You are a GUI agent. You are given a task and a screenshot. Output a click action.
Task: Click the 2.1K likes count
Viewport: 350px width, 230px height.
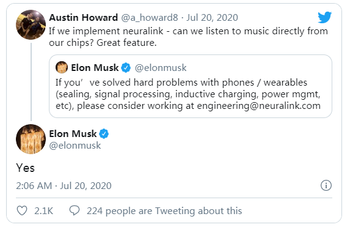click(44, 211)
